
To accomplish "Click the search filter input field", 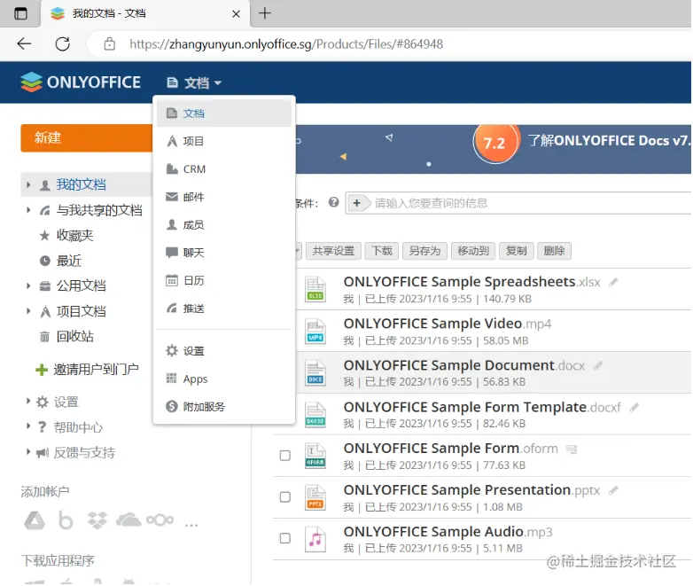I will click(533, 203).
